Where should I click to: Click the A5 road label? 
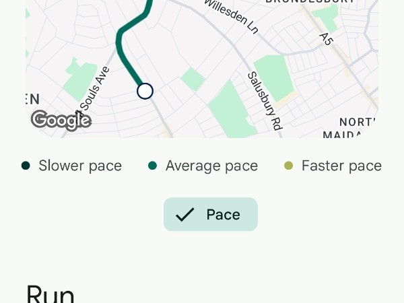pos(327,38)
